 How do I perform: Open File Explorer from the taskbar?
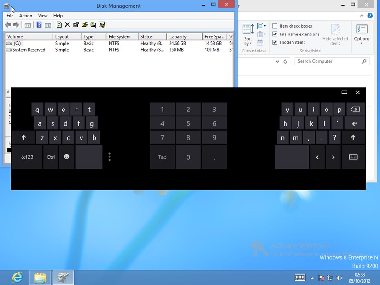click(40, 278)
